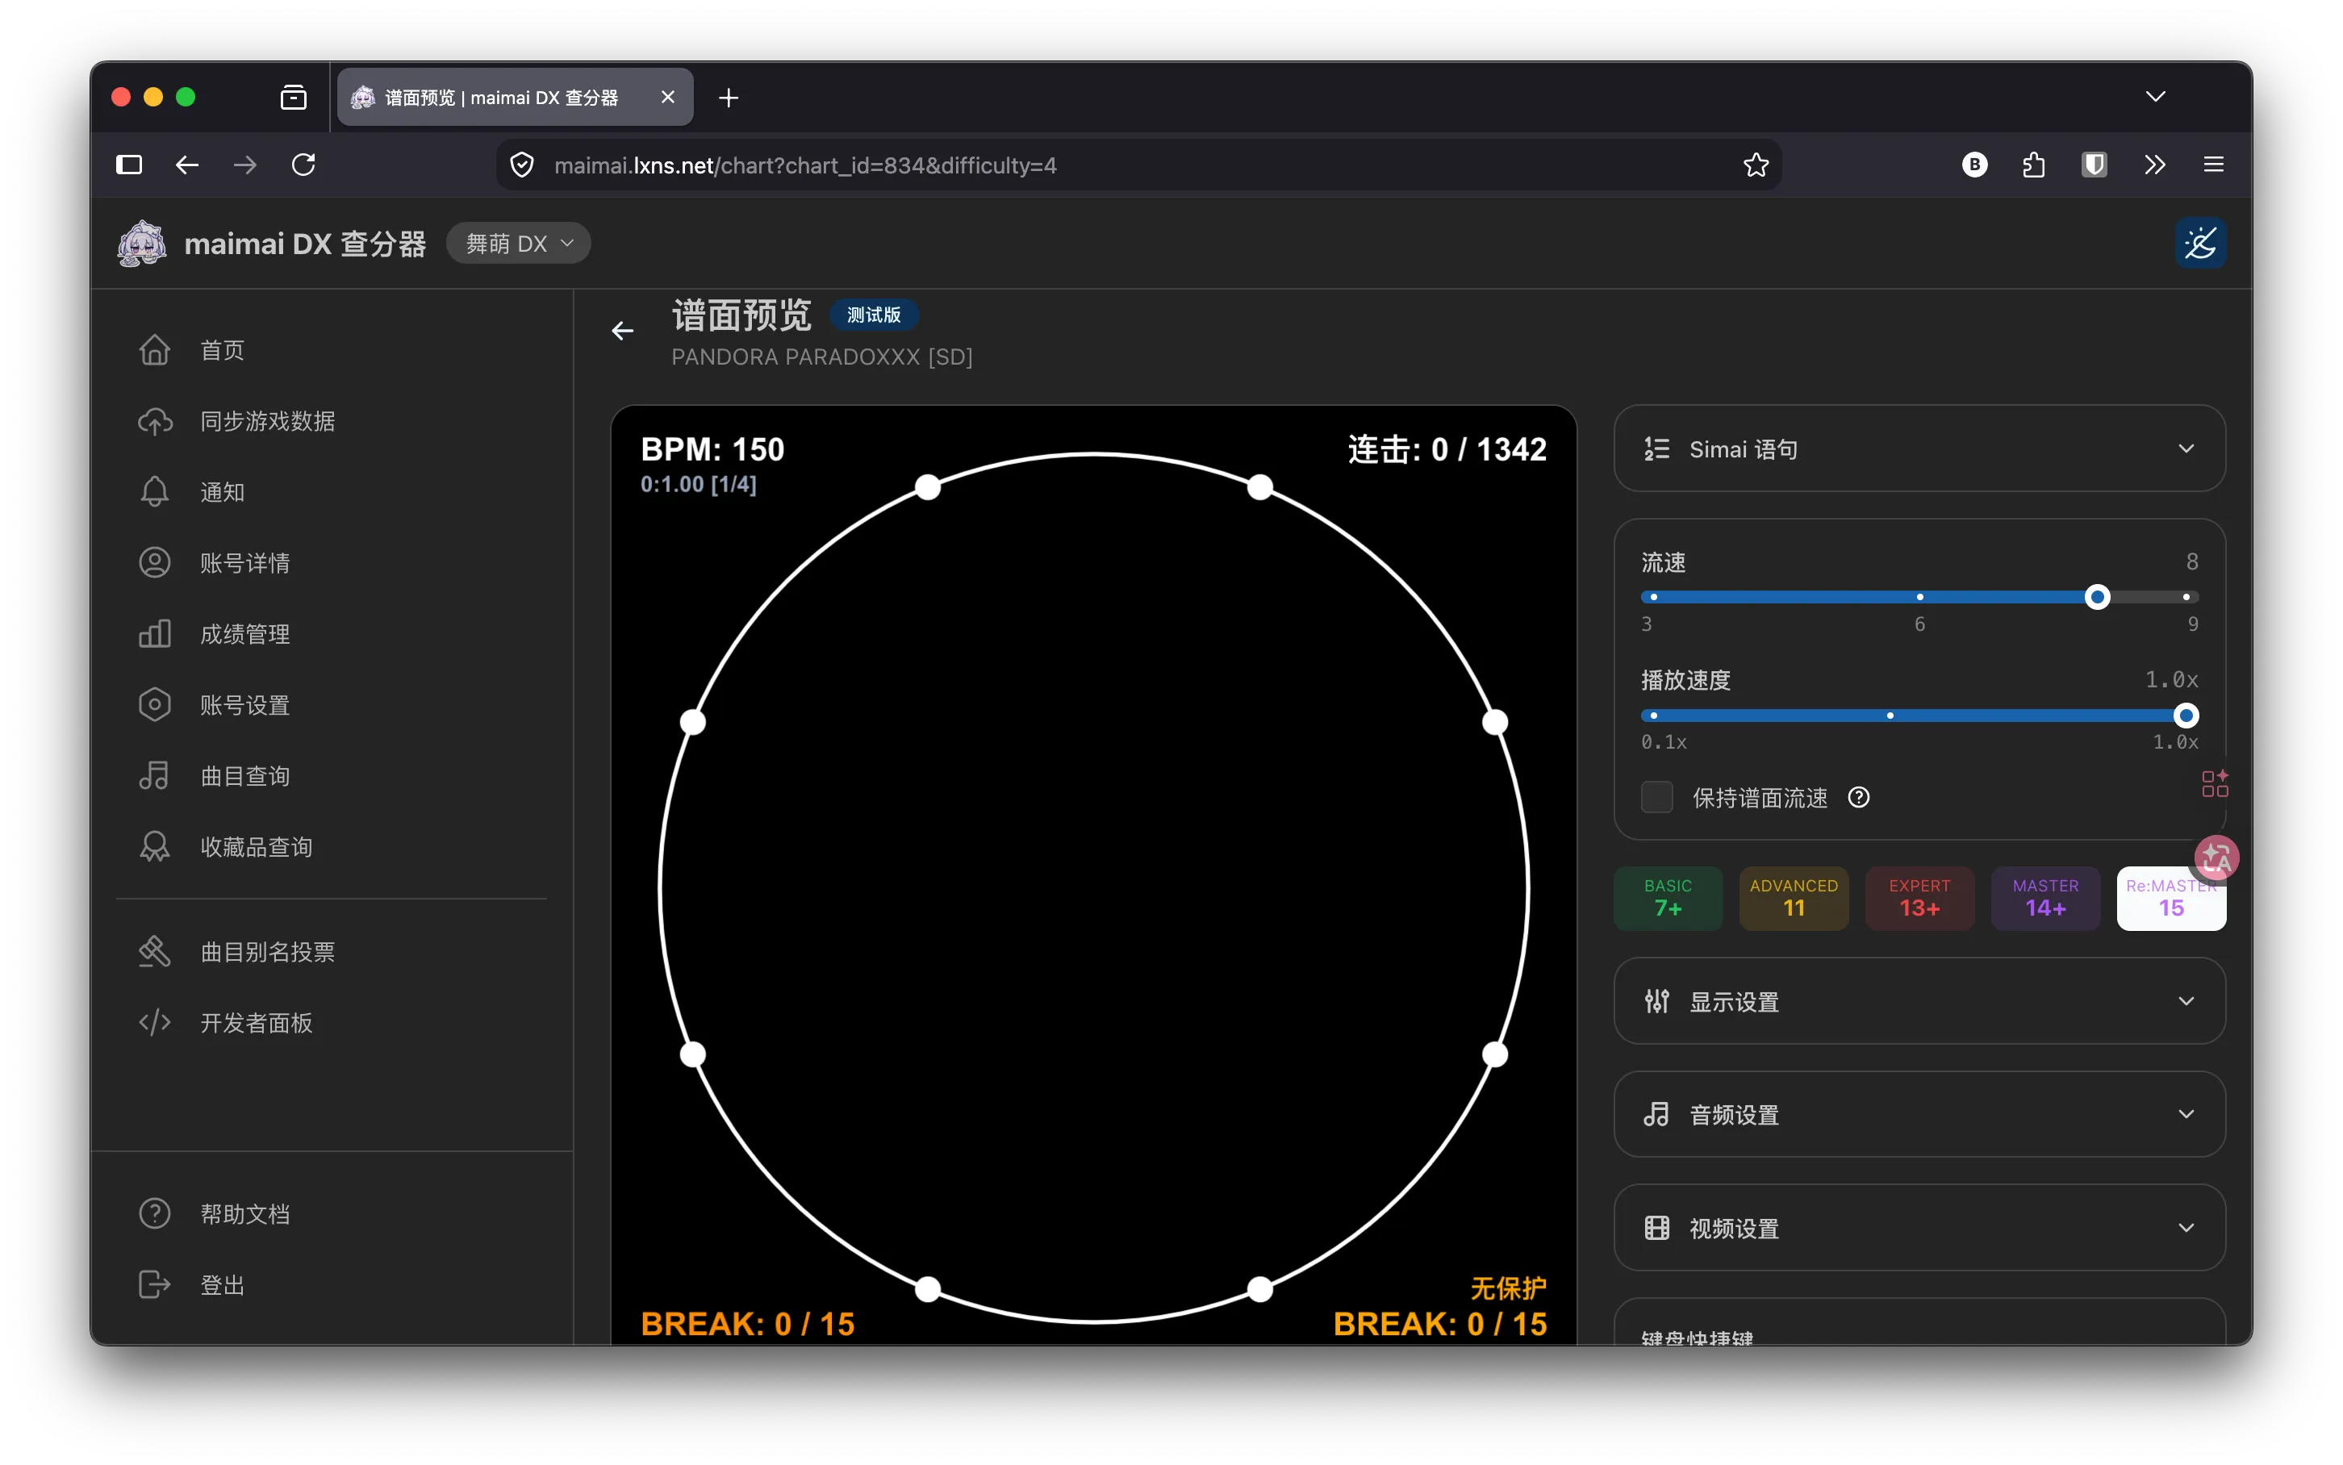Click the help docs question mark icon

[x=155, y=1213]
